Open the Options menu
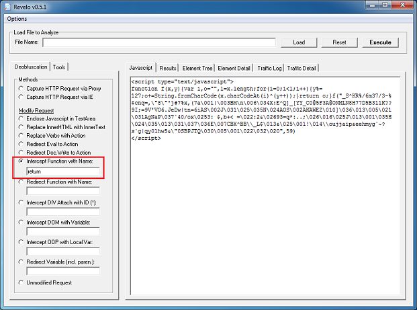This screenshot has width=417, height=310. point(17,19)
